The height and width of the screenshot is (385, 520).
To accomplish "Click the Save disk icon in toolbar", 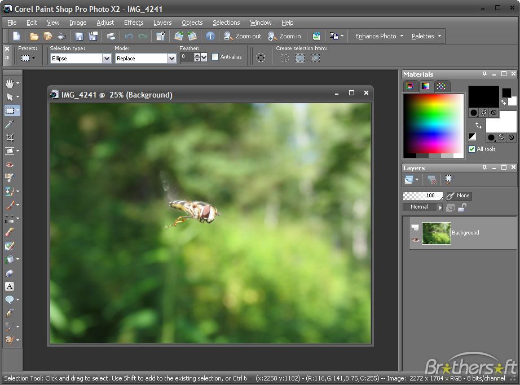I will tap(79, 36).
